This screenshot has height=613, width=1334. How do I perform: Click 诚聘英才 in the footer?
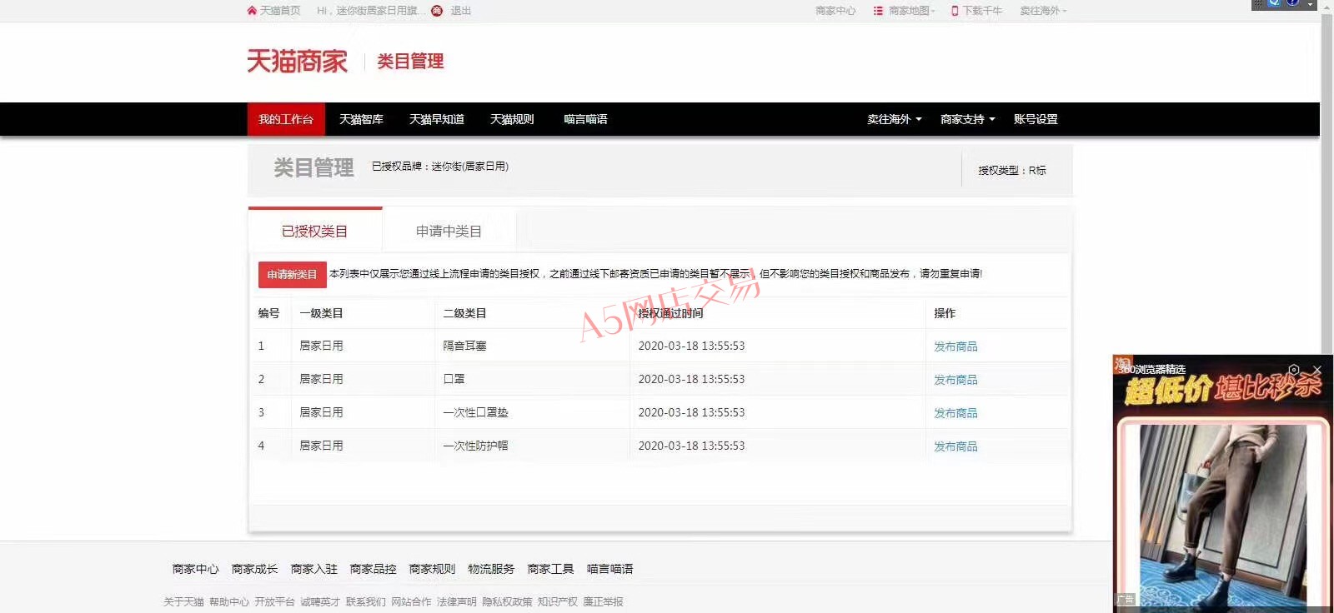pos(320,601)
